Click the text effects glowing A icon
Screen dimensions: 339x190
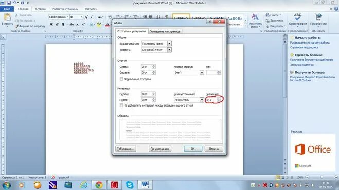91,24
